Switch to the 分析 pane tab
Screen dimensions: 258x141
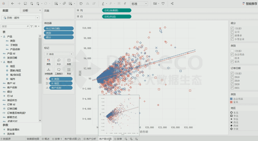[x=26, y=11]
